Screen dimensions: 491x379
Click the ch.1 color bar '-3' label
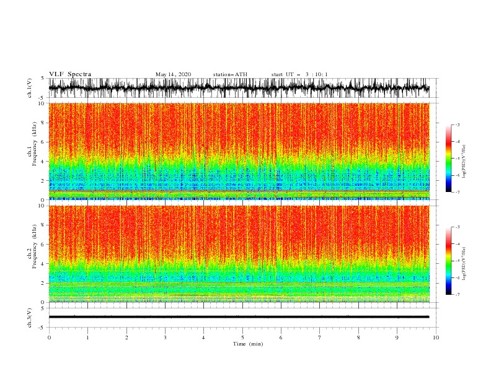[x=457, y=124]
